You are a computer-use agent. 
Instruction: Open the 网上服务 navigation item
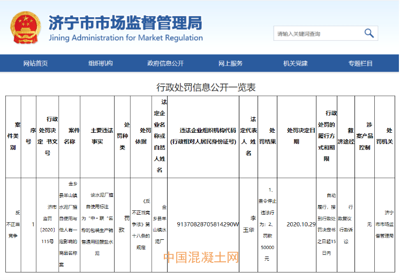pyautogui.click(x=230, y=63)
